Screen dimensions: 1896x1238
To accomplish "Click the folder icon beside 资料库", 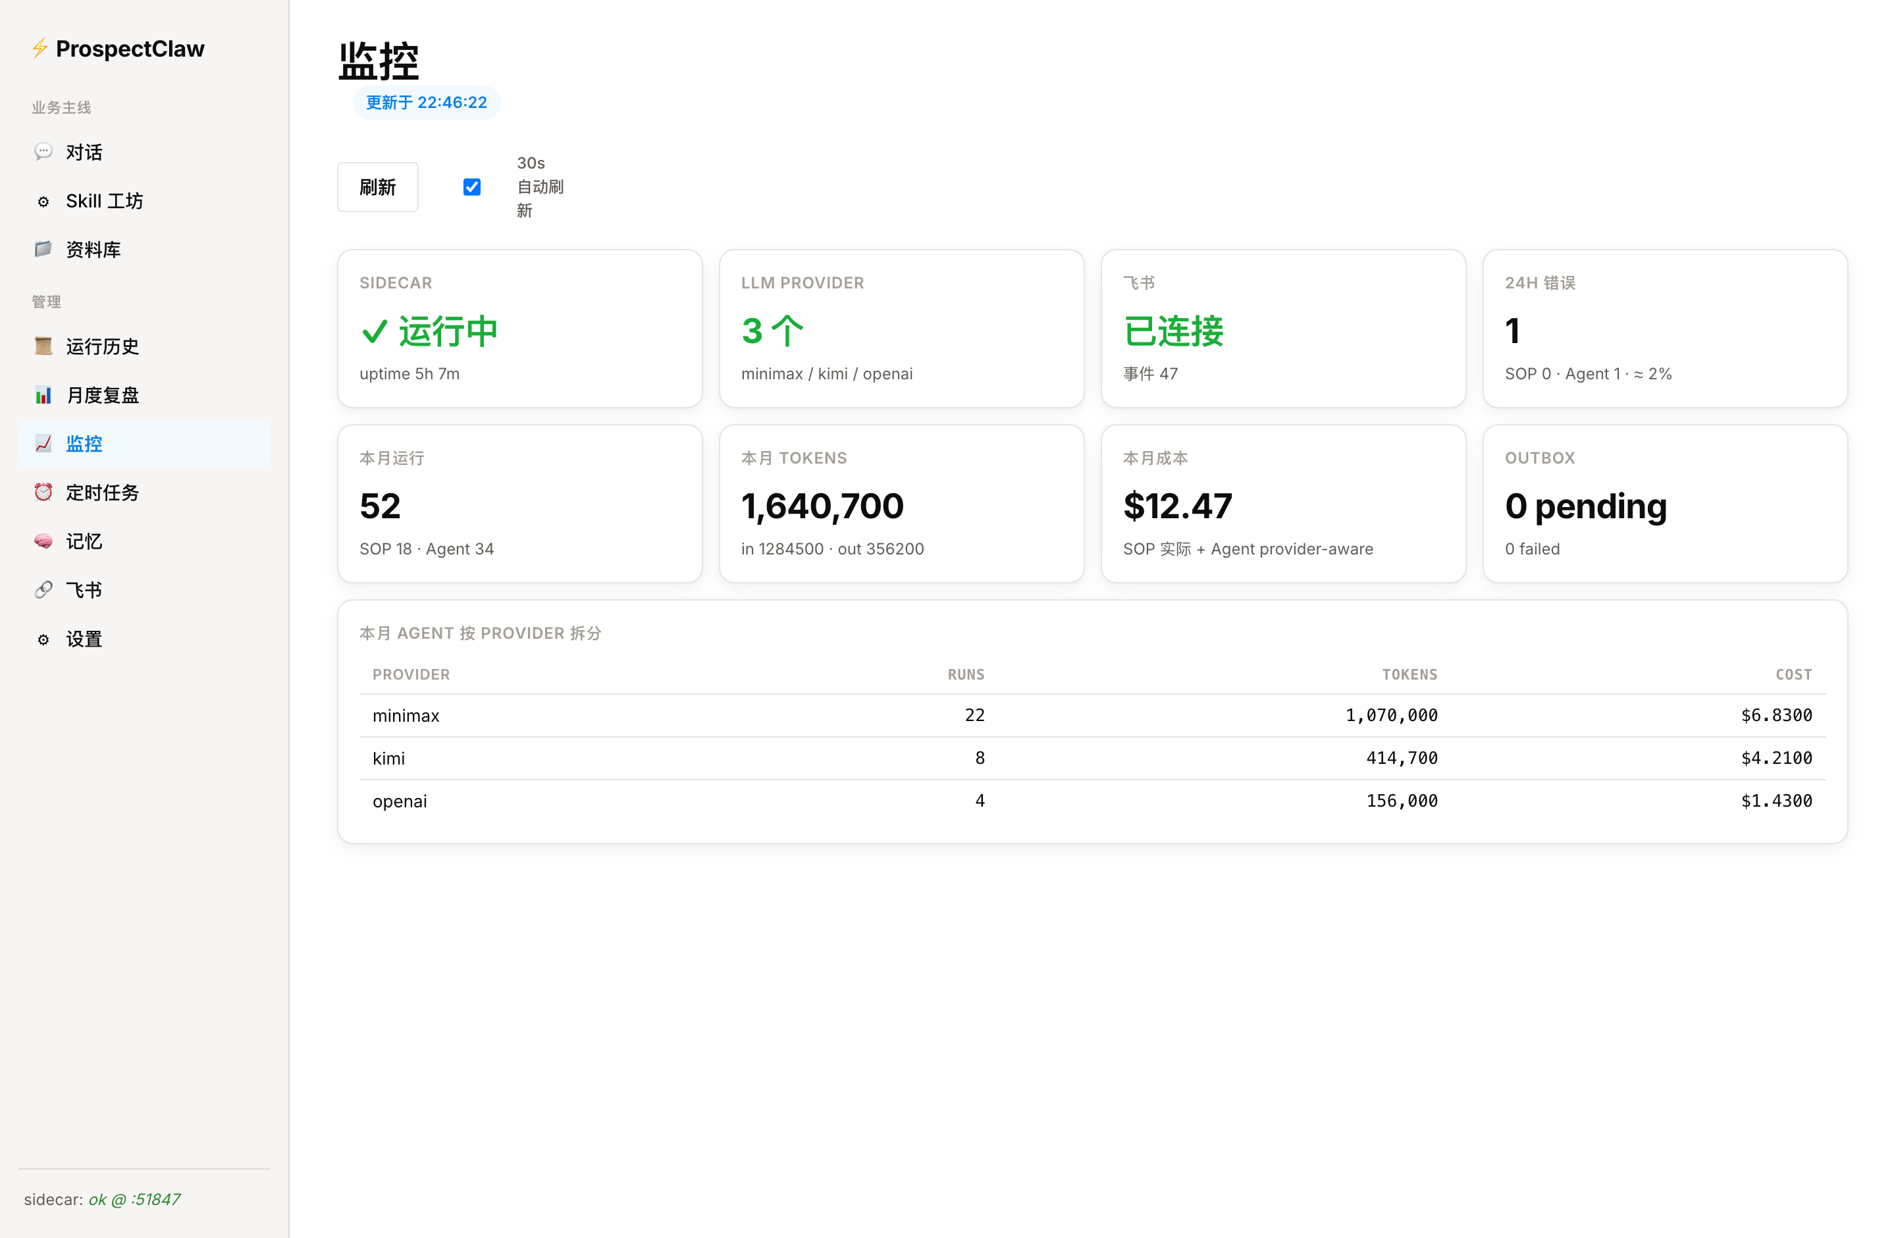I will (43, 250).
